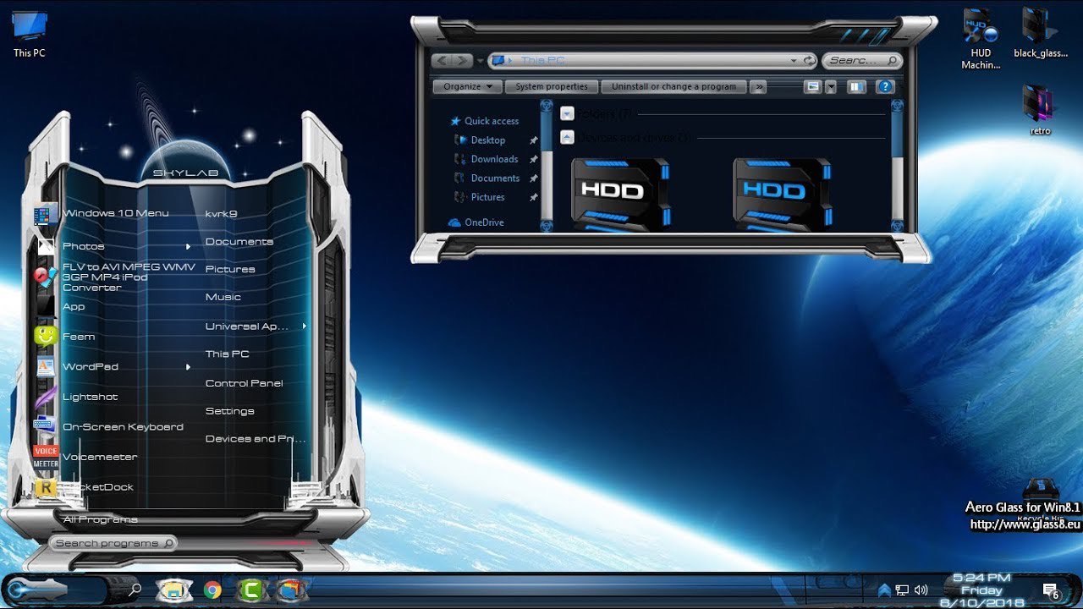This screenshot has width=1083, height=609.
Task: Open Camtasia green icon on taskbar
Action: [250, 590]
